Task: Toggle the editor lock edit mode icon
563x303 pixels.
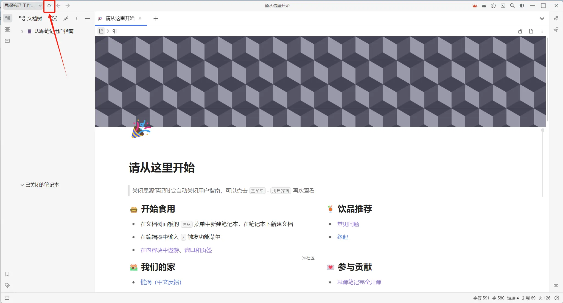Action: pos(520,31)
